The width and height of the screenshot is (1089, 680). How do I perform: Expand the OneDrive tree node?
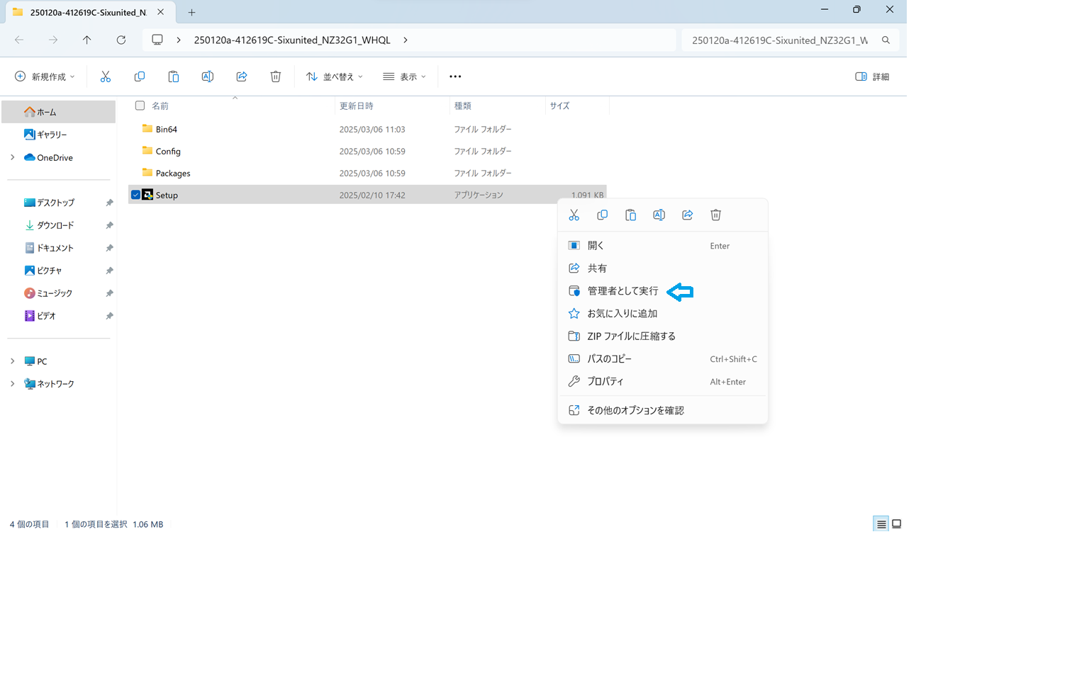[13, 157]
